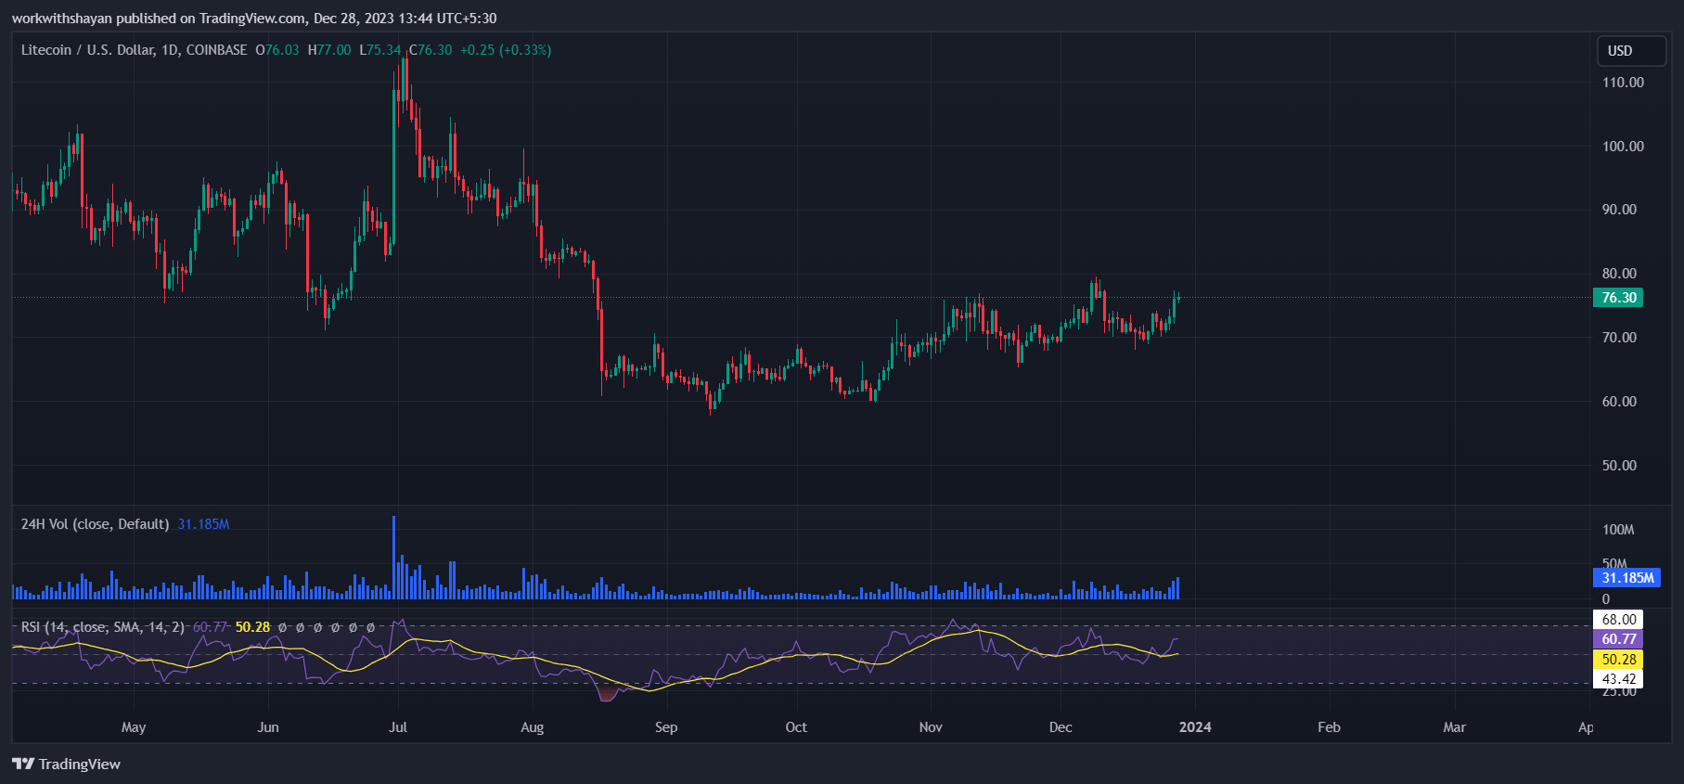Click the tallest July volume bar
The height and width of the screenshot is (784, 1684).
(x=394, y=558)
